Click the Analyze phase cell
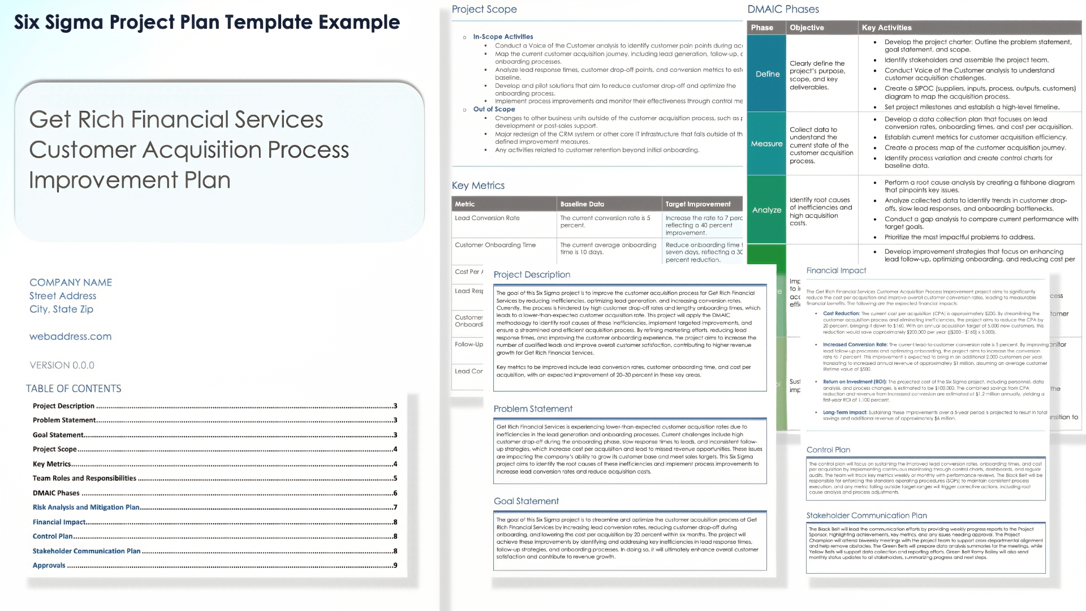This screenshot has width=1086, height=611. coord(766,210)
